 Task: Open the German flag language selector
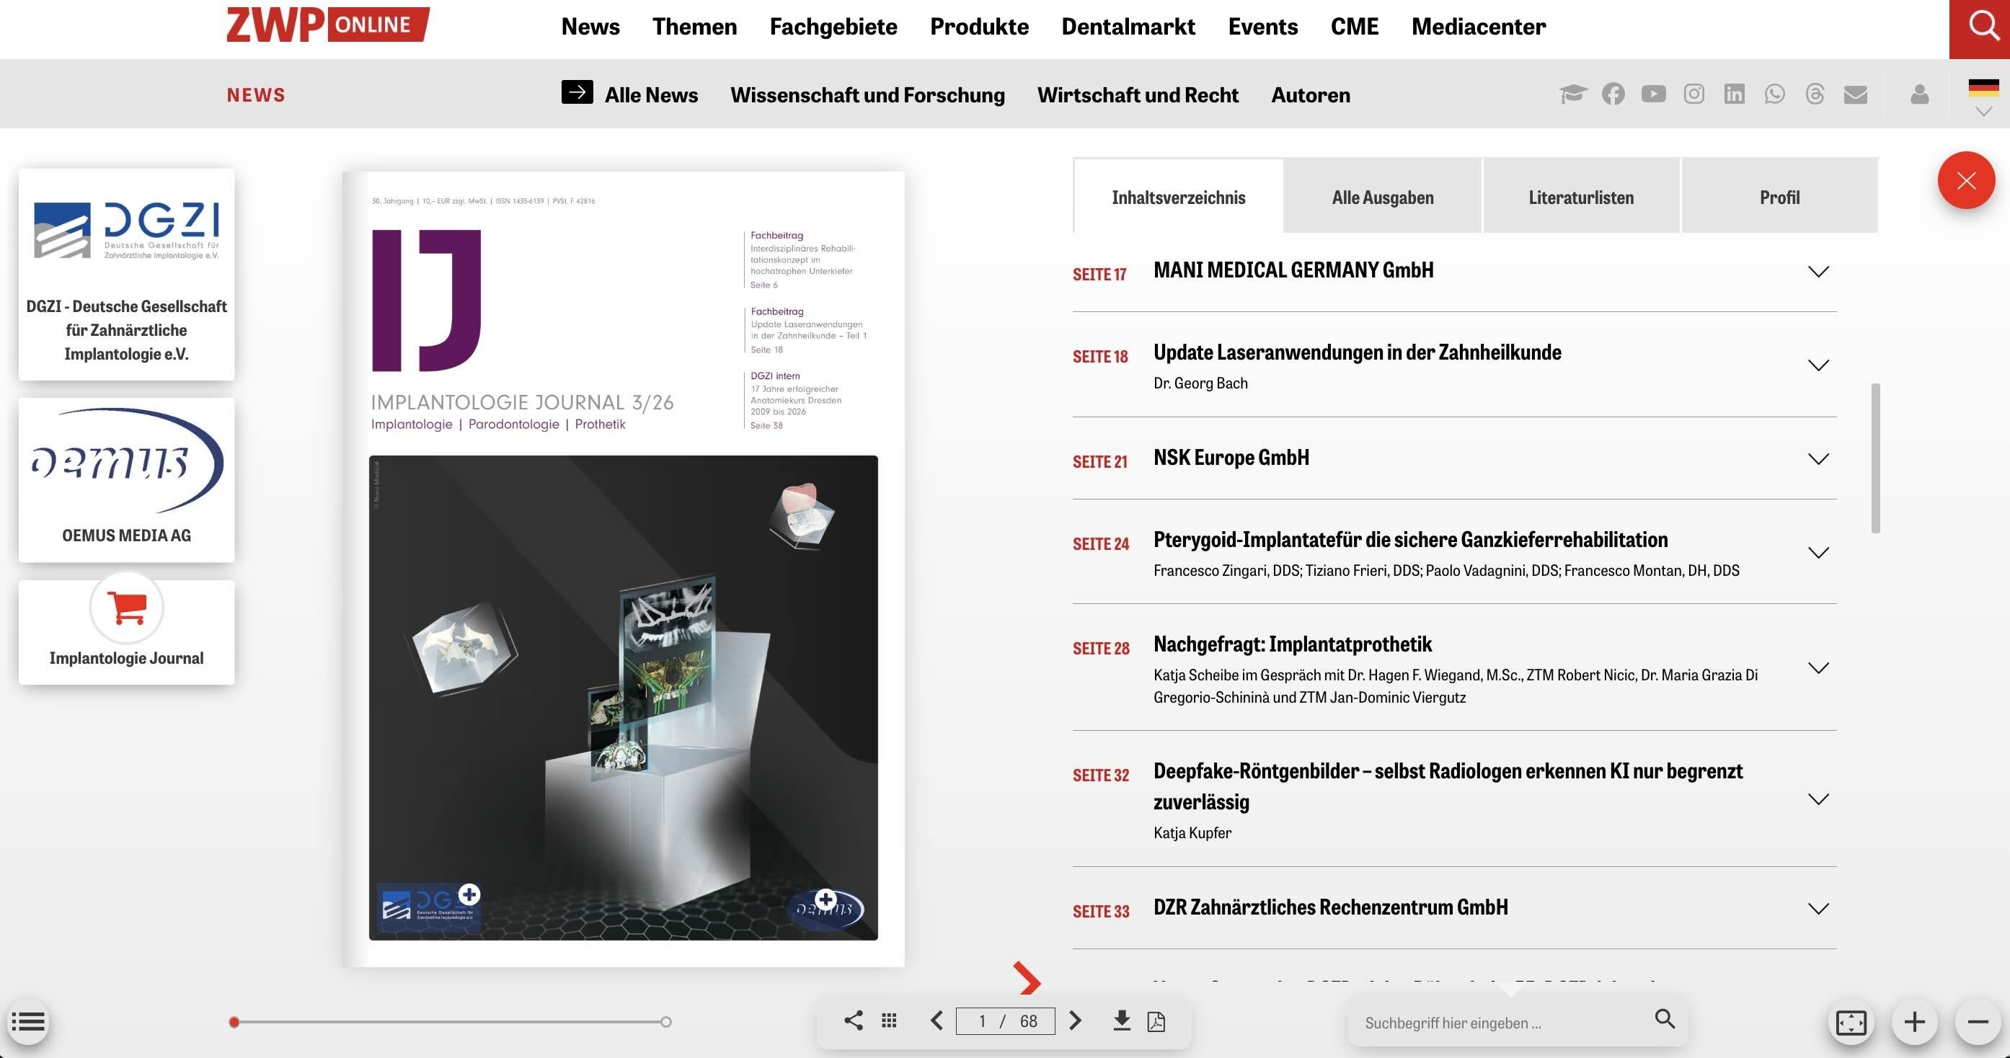[x=1983, y=87]
